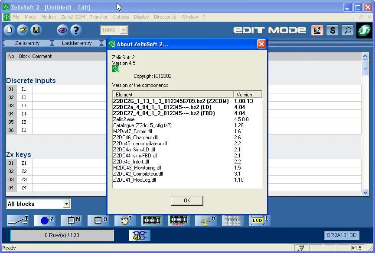Switch to Simulation mode with S icon
This screenshot has height=253, width=375.
333,30
